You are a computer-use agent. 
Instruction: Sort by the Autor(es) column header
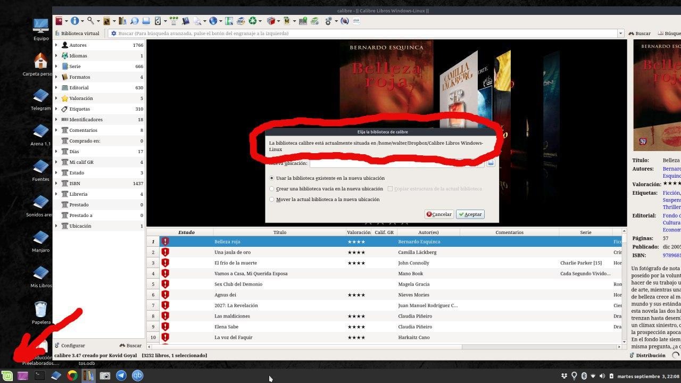[x=428, y=232]
